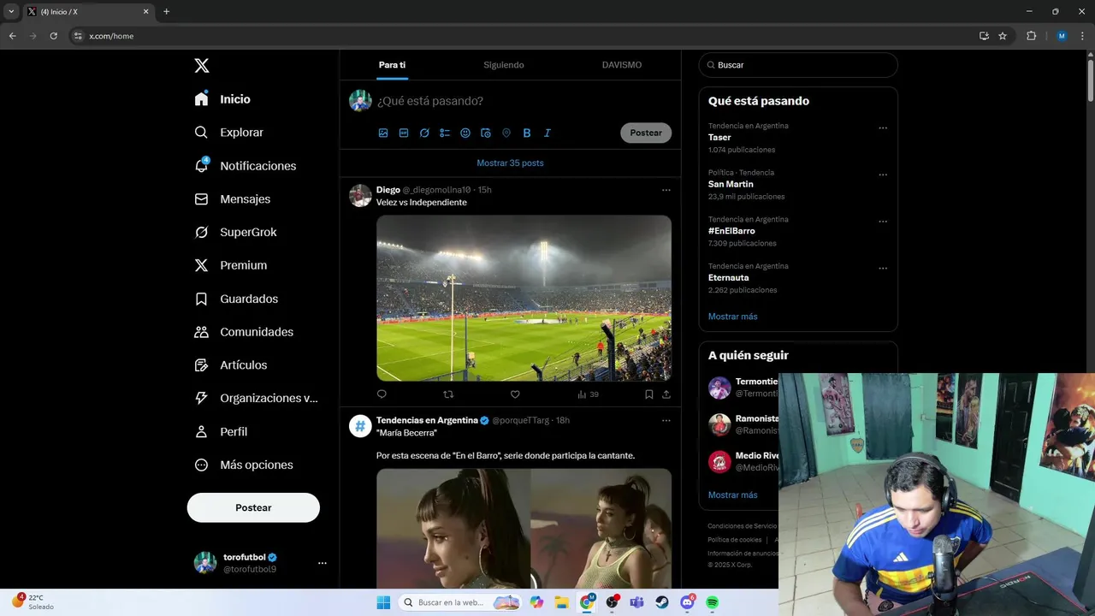Image resolution: width=1095 pixels, height=616 pixels.
Task: Click the Grok icon in composer toolbar
Action: (424, 133)
